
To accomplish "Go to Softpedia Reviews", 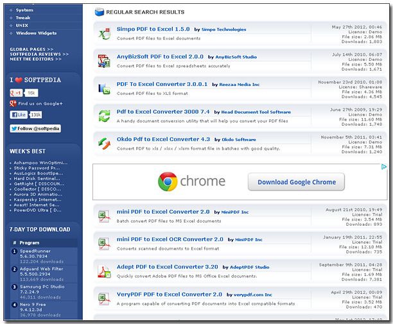I will (x=39, y=54).
